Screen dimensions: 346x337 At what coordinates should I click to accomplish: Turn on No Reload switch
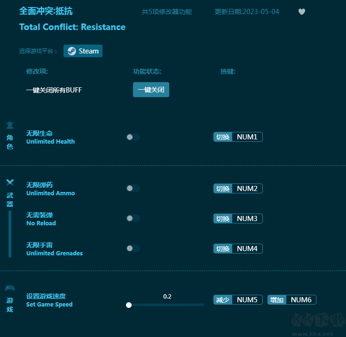point(133,218)
